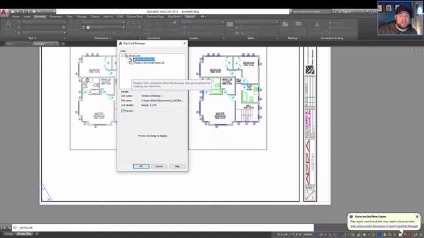Image resolution: width=424 pixels, height=238 pixels.
Task: Toggle the Preview checkbox
Action: click(x=123, y=110)
